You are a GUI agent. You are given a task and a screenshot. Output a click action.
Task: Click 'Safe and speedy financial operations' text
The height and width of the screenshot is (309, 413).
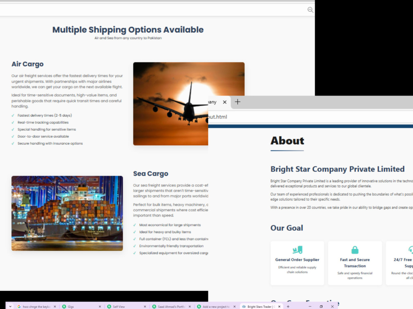pos(355,276)
